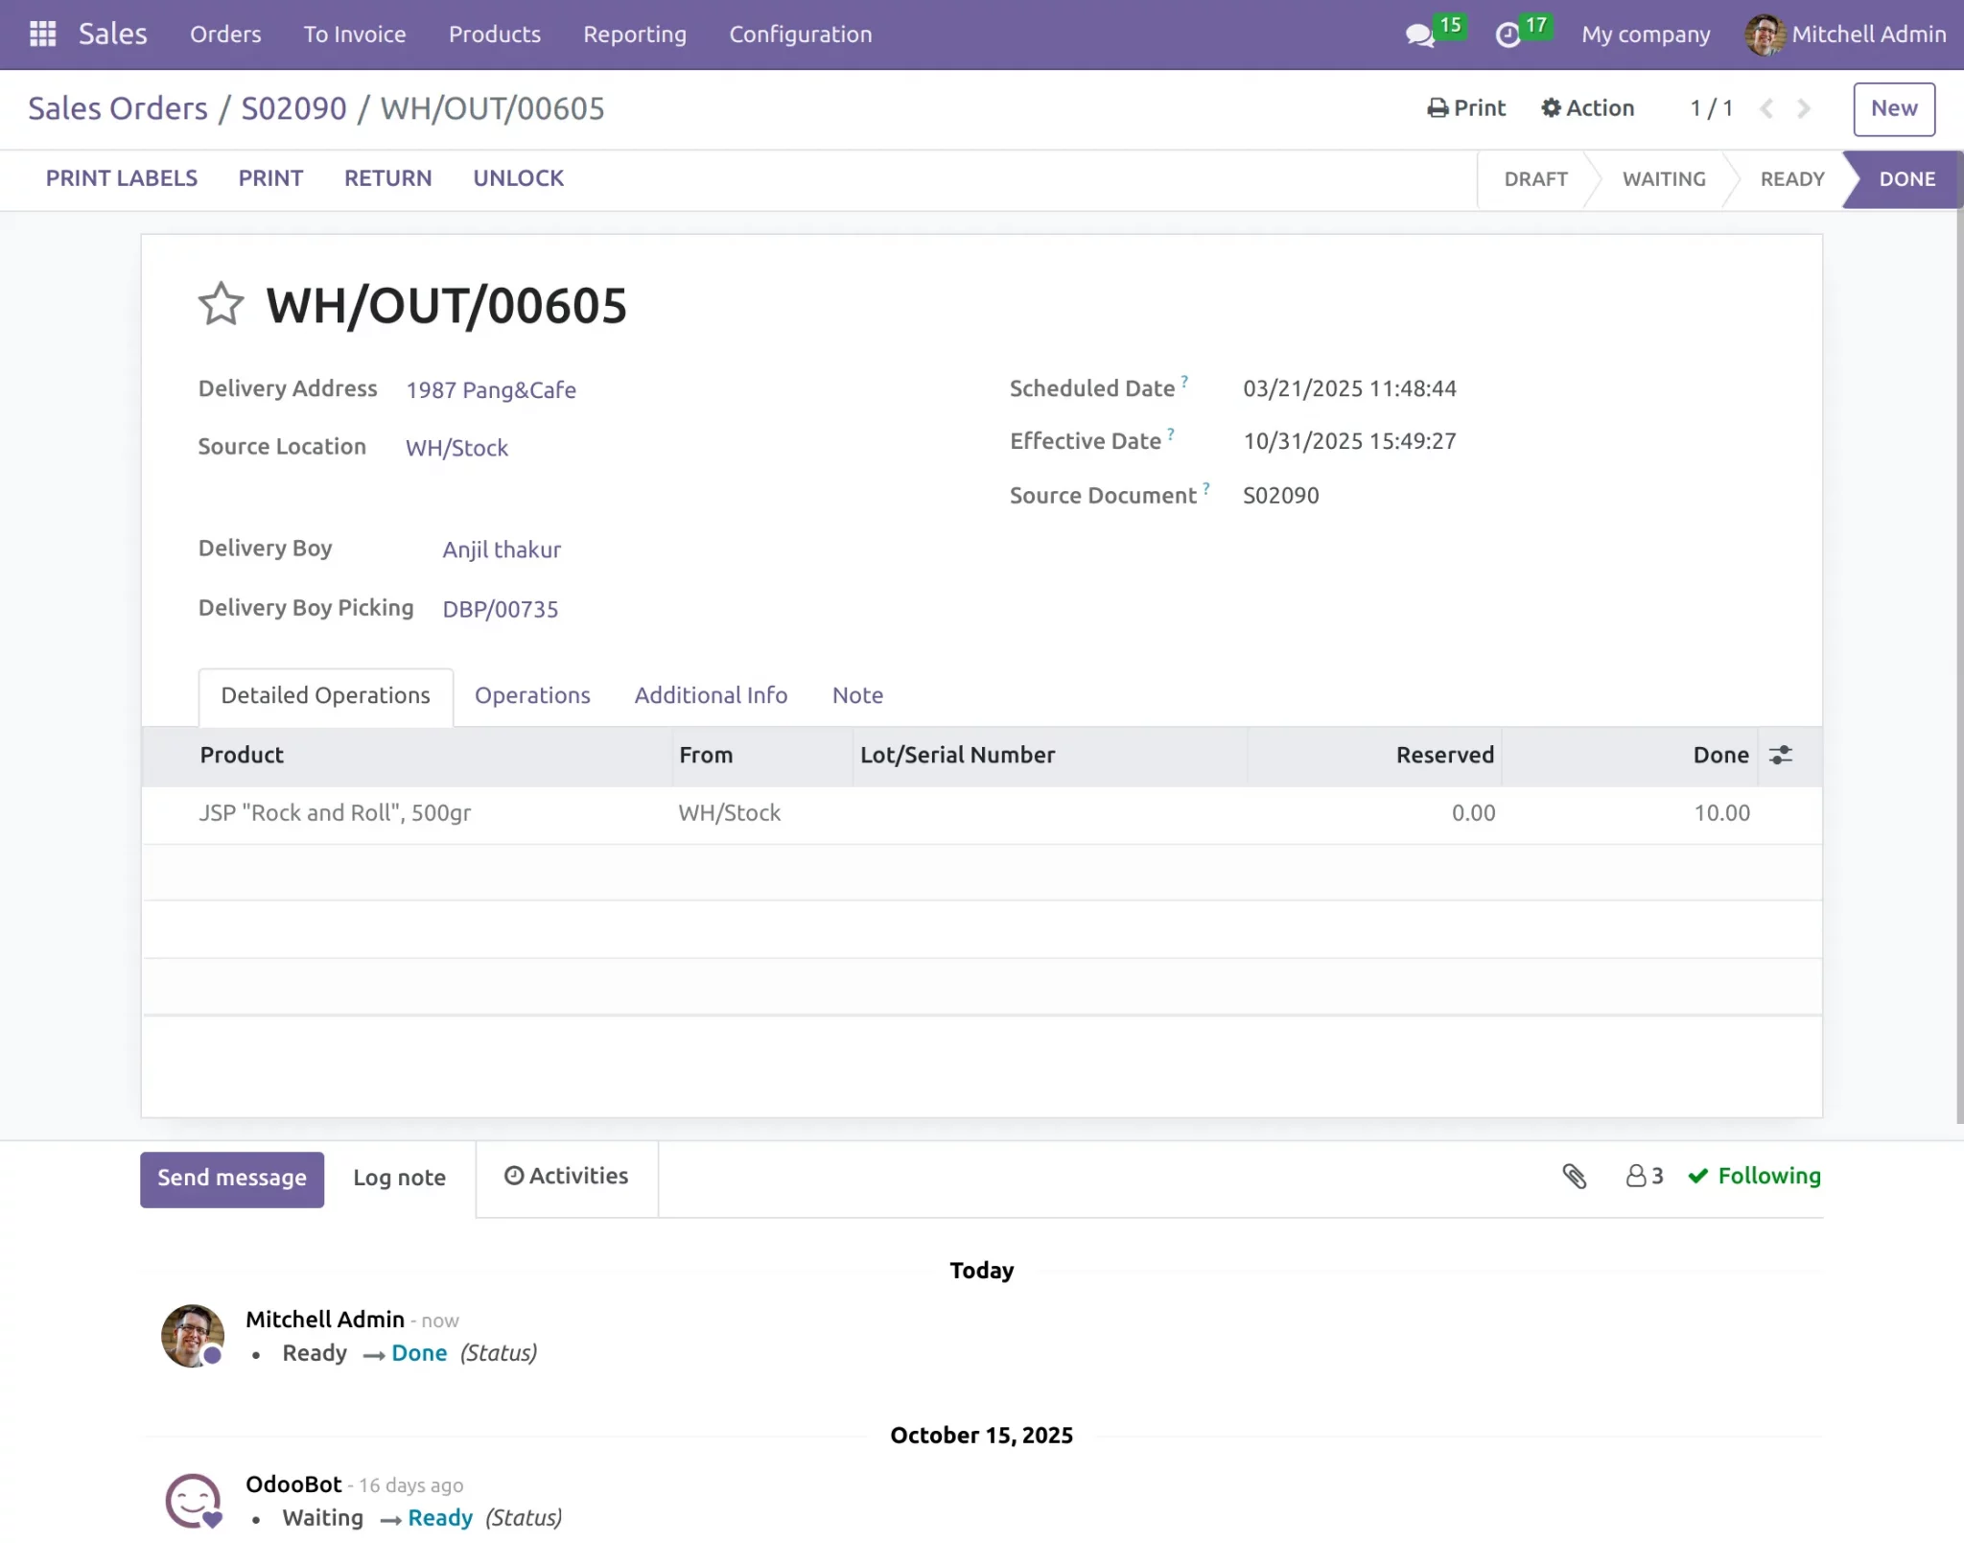Open the Mitchell Admin user menu
This screenshot has height=1543, width=1964.
pos(1845,35)
